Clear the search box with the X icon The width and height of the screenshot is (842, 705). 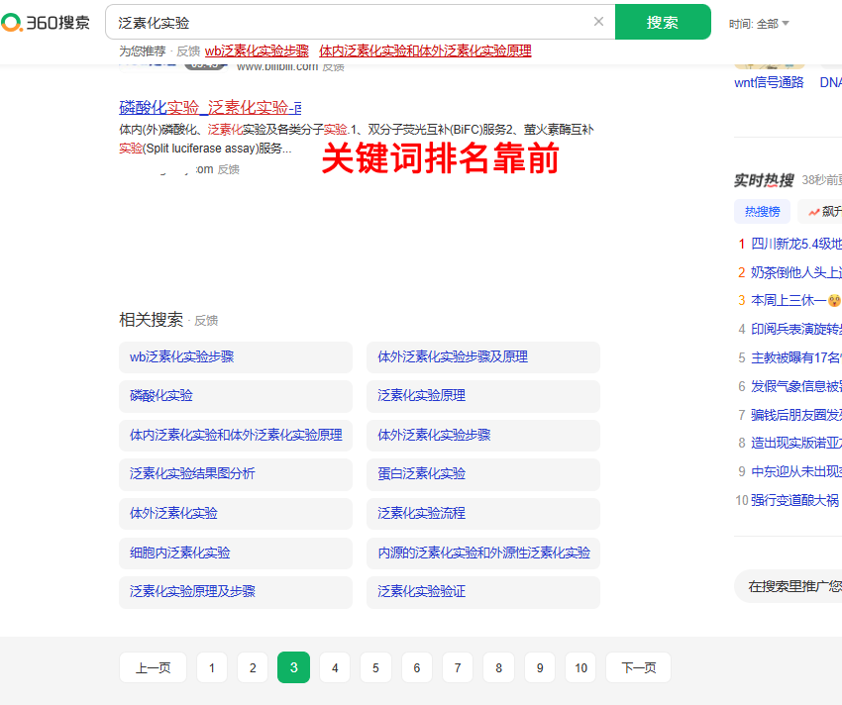pyautogui.click(x=598, y=22)
